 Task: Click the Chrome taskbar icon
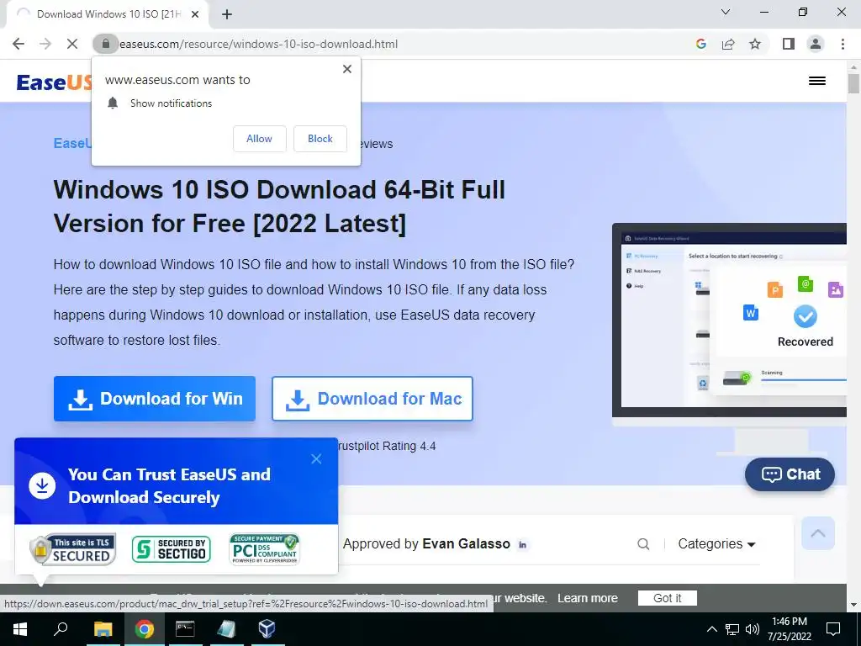click(x=144, y=629)
